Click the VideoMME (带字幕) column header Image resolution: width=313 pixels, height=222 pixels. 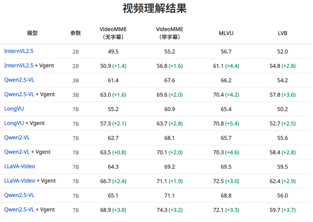point(170,33)
